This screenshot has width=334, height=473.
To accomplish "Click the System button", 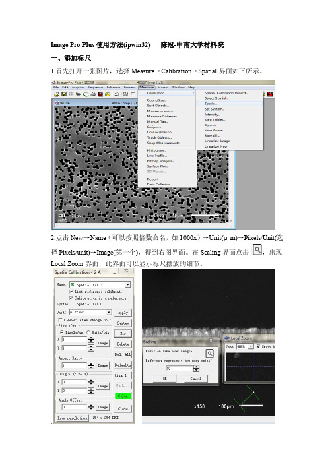I will pos(123,323).
